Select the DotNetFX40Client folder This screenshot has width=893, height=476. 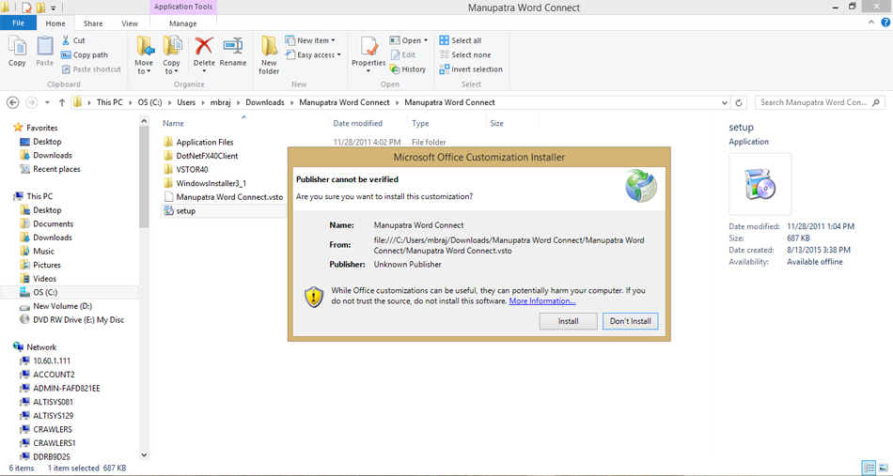pyautogui.click(x=208, y=156)
